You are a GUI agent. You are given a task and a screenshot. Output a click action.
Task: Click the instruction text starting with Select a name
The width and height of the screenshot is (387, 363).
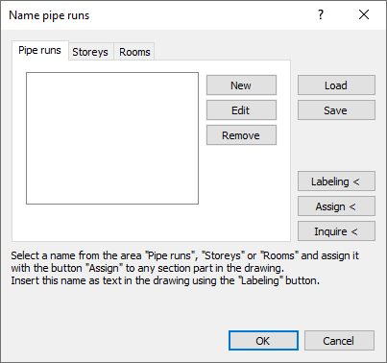(184, 262)
